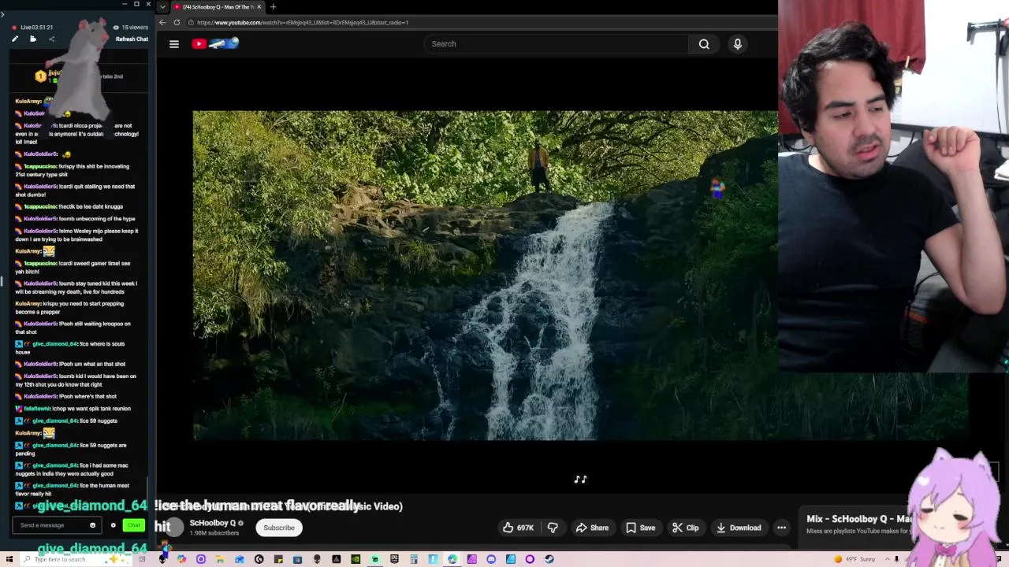Open File Explorer folder on the taskbar
Viewport: 1009px width, 567px height.
(219, 559)
